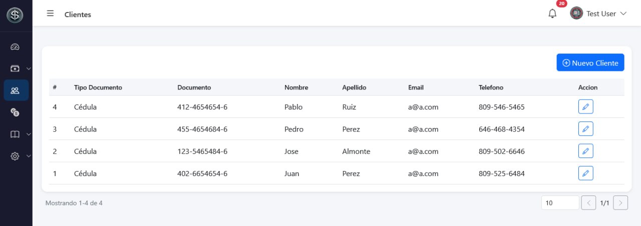Image resolution: width=641 pixels, height=226 pixels.
Task: Open the dashboard speedometer icon in sidebar
Action: (15, 47)
